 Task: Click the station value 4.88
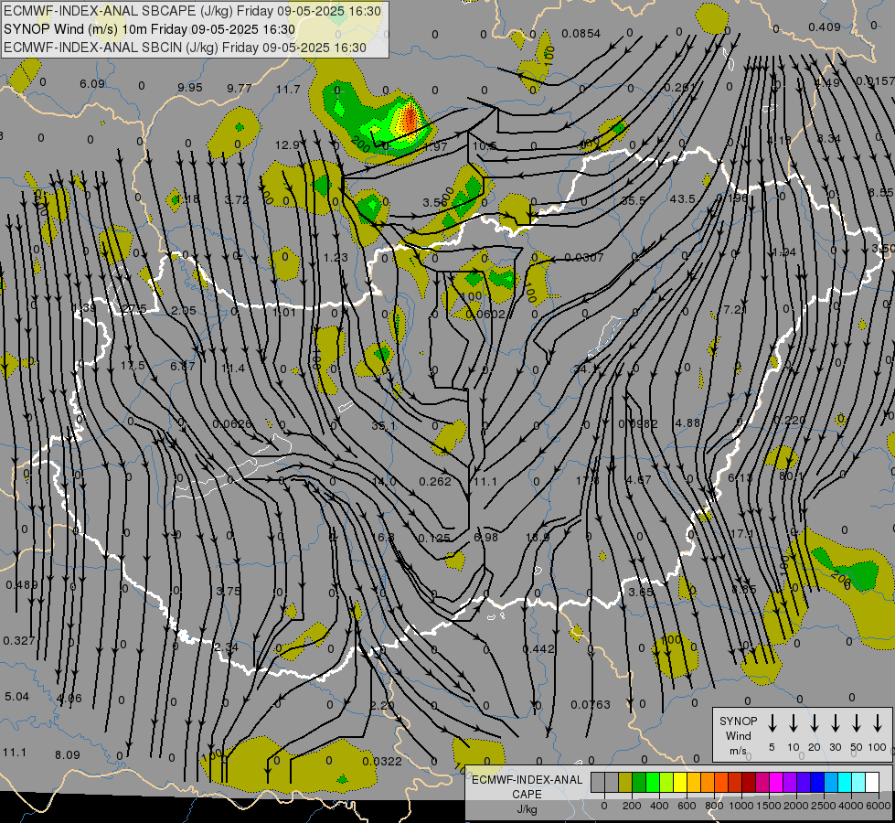(687, 423)
